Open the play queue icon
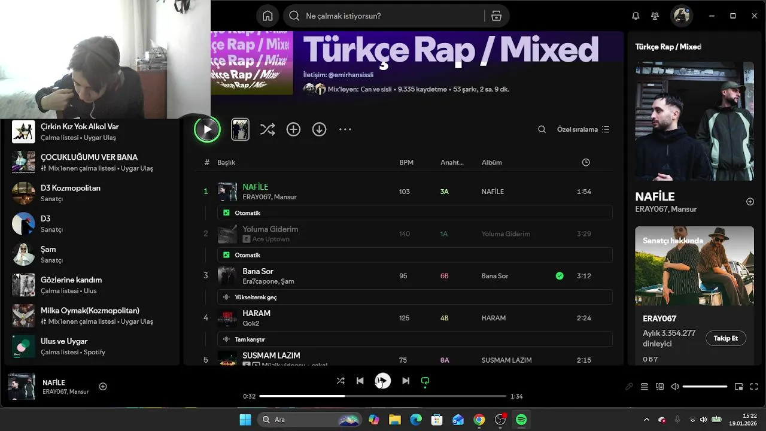The image size is (766, 431). pyautogui.click(x=645, y=387)
